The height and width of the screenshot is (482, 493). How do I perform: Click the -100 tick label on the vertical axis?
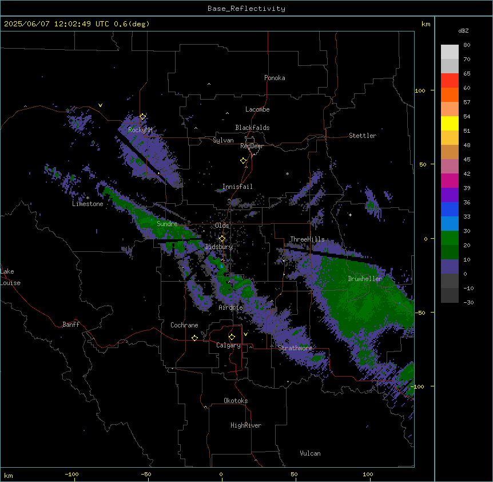[x=418, y=386]
